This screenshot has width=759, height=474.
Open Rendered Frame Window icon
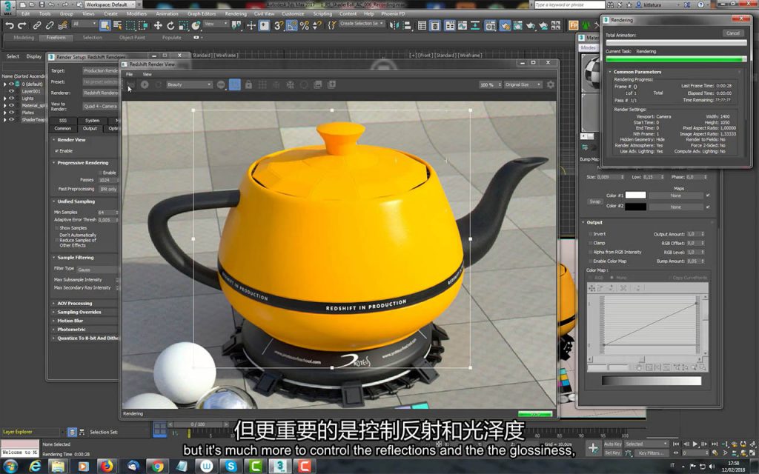click(x=517, y=25)
